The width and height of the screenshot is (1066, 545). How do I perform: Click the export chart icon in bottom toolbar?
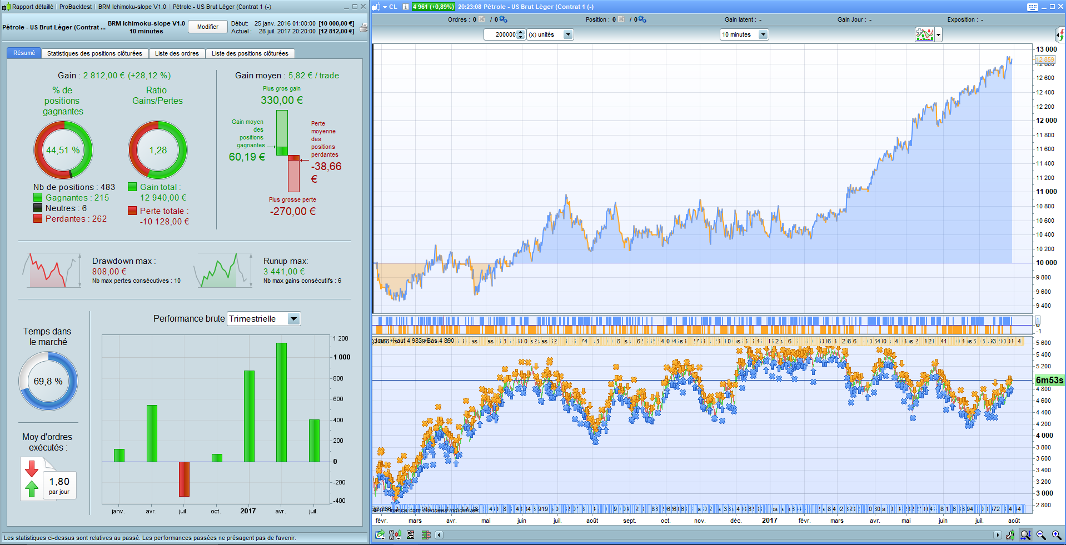click(380, 535)
